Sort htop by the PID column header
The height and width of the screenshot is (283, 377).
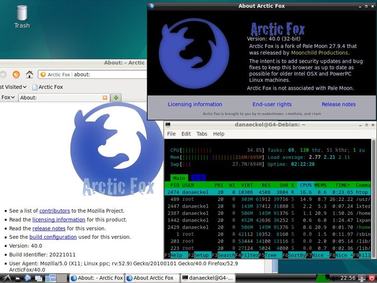coord(174,185)
